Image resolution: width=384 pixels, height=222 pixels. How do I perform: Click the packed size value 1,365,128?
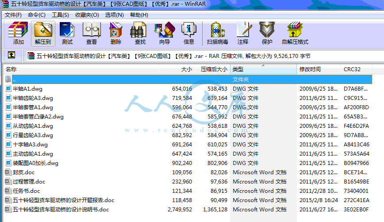click(x=215, y=210)
